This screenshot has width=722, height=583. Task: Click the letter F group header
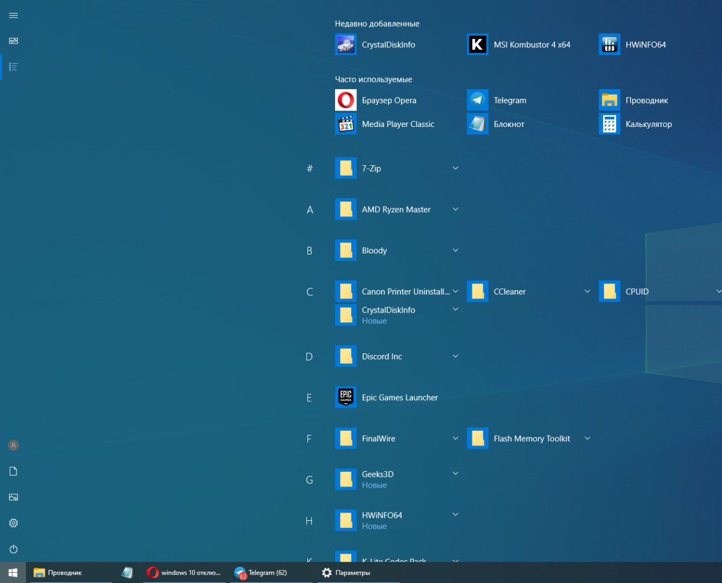click(310, 439)
